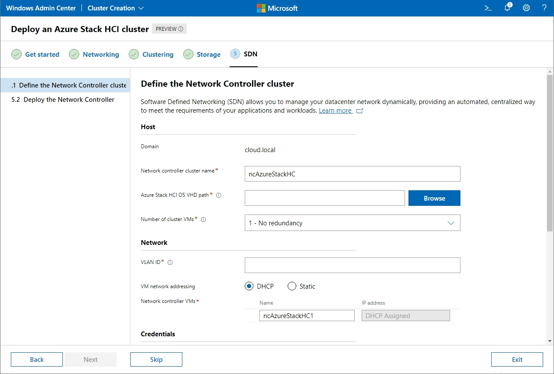Image resolution: width=554 pixels, height=374 pixels.
Task: Open the Learn more link
Action: [x=336, y=111]
